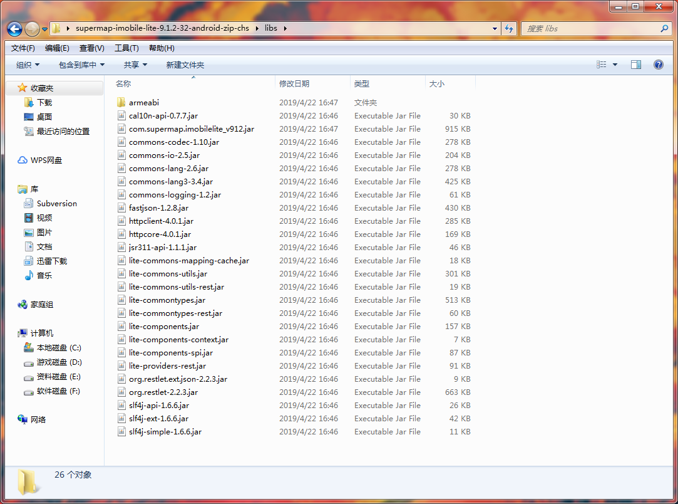Select lite-components-spi.jar file name
Image resolution: width=678 pixels, height=504 pixels.
[171, 353]
